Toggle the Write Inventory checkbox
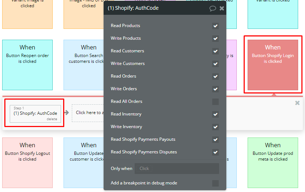Screen dimensions: 305x192 (215, 127)
